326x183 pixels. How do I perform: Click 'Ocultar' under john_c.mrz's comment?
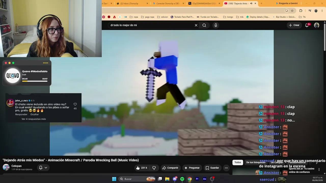[x=35, y=114]
